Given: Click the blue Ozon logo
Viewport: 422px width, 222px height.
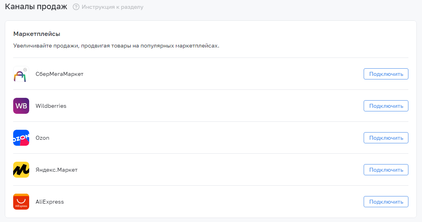Looking at the screenshot, I should (x=21, y=138).
